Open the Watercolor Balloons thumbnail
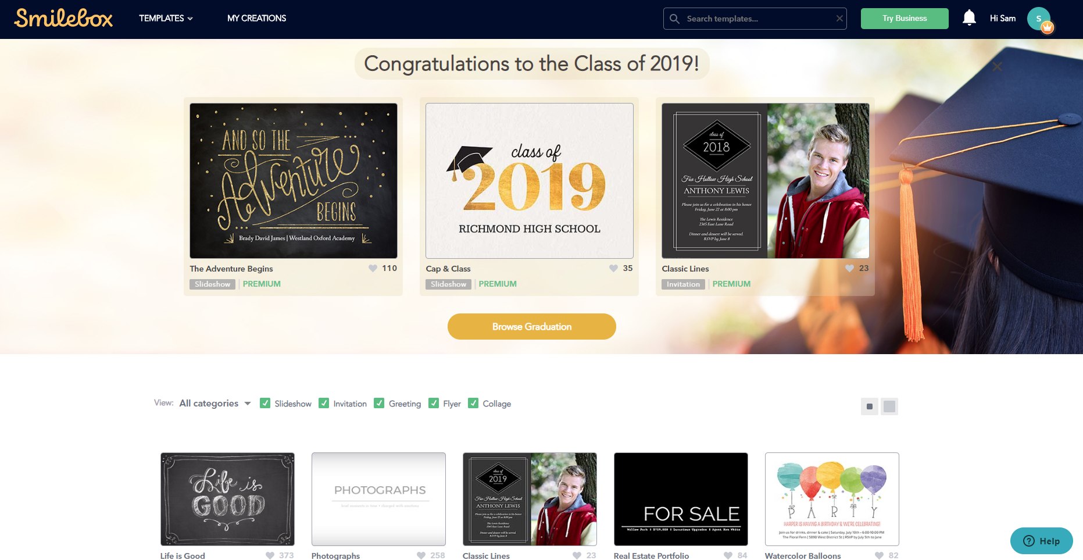The height and width of the screenshot is (560, 1083). [x=832, y=499]
